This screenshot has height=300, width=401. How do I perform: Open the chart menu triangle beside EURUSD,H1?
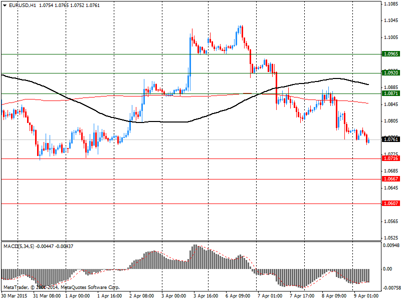(5, 5)
